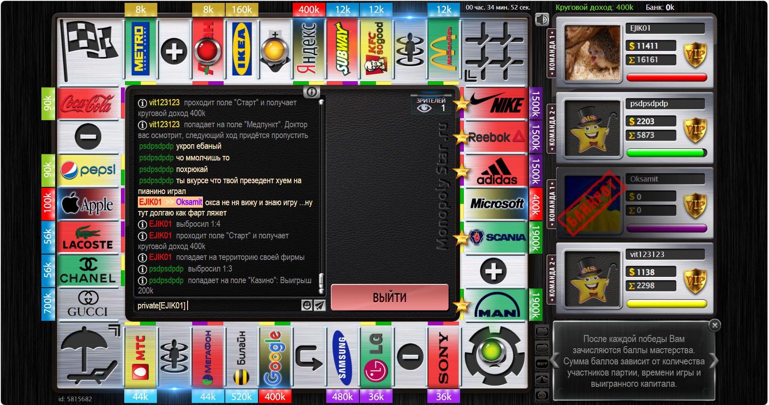Select the Apple field
The width and height of the screenshot is (769, 405).
[x=88, y=204]
